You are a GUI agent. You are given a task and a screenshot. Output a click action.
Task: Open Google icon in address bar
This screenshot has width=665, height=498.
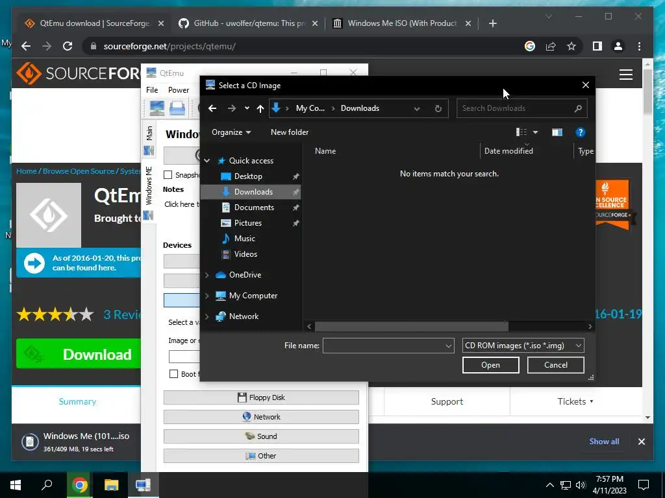(530, 46)
